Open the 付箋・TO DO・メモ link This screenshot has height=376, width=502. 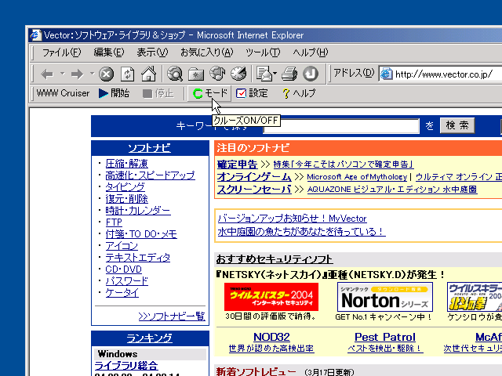pos(141,234)
